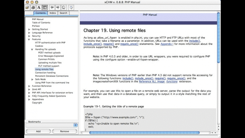Click the horizontal scrollbar thumb

pos(144,133)
